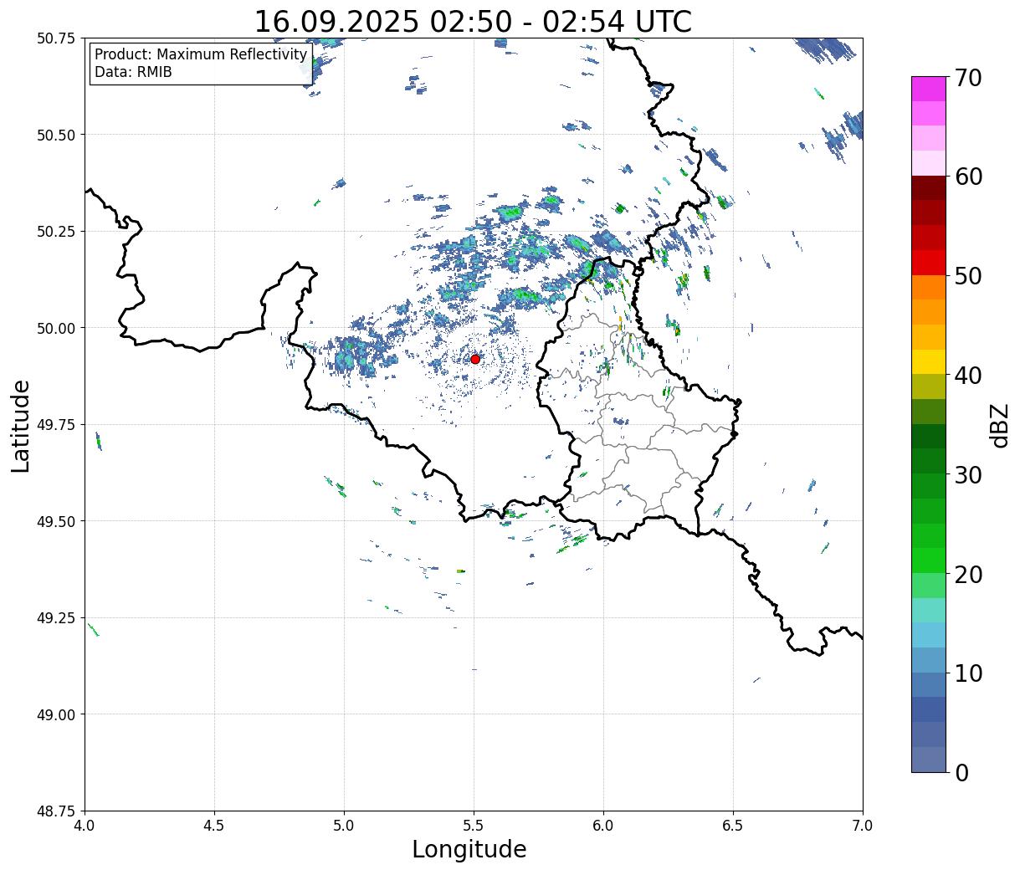Image resolution: width=1020 pixels, height=870 pixels.
Task: Click the colorbar tick label 70
Action: click(x=967, y=78)
